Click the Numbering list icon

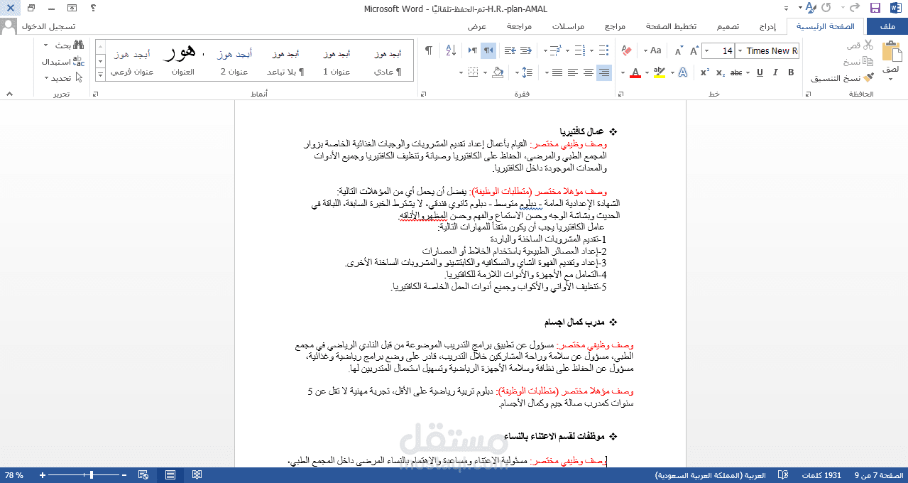580,50
